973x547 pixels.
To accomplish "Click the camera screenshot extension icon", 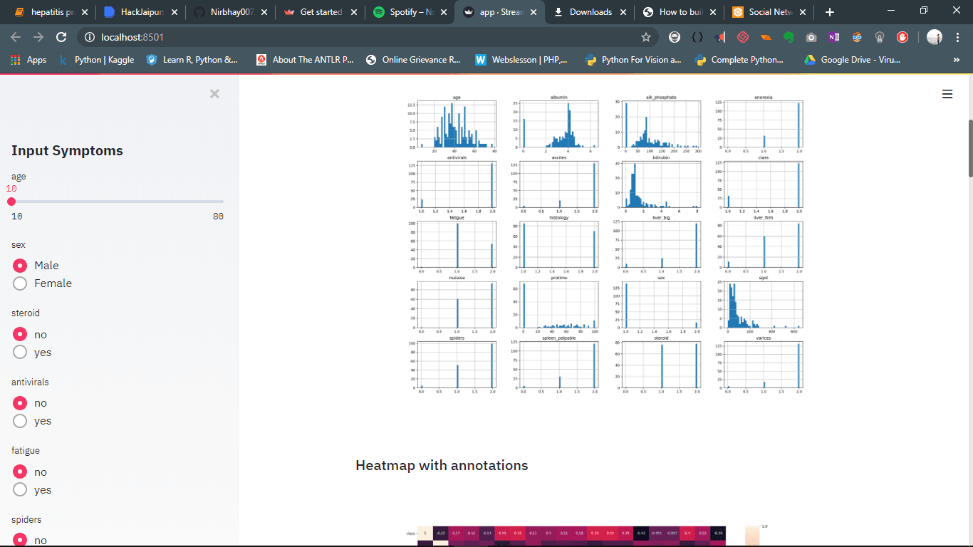I will pos(811,37).
